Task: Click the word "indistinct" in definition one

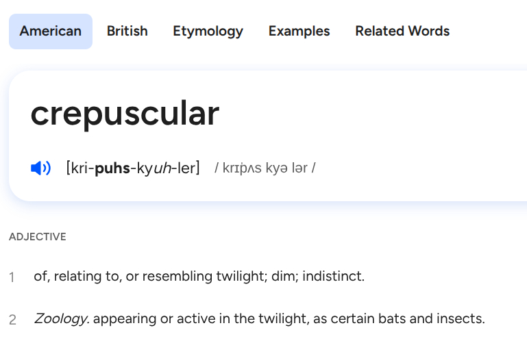Action: [332, 277]
